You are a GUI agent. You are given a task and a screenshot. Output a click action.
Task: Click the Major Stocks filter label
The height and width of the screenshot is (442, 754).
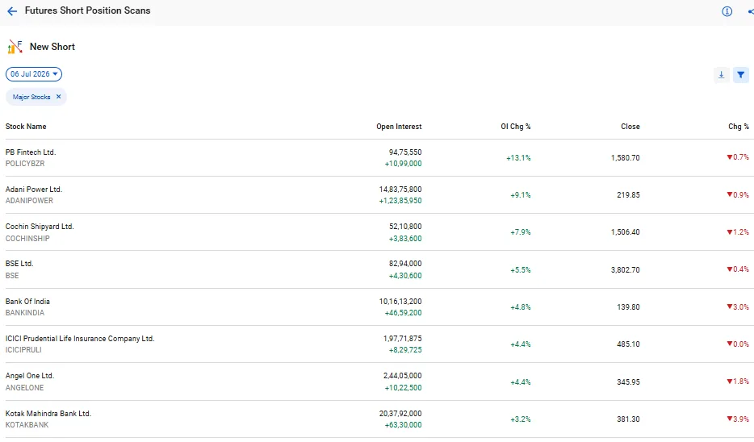[x=31, y=97]
